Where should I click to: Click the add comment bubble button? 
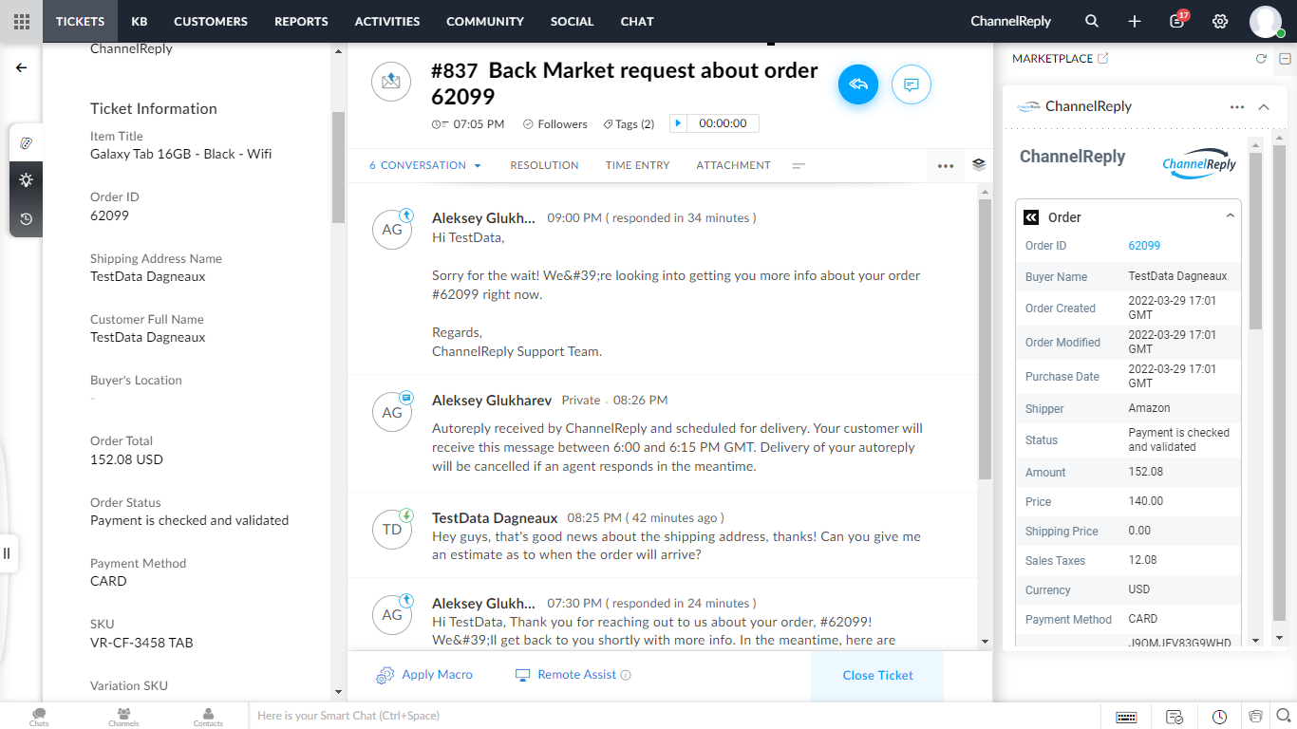[912, 84]
